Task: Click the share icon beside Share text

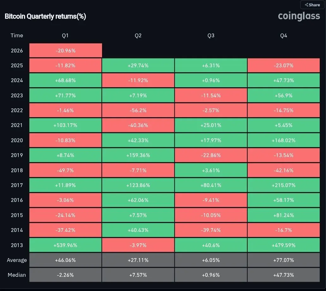Action: click(x=306, y=5)
